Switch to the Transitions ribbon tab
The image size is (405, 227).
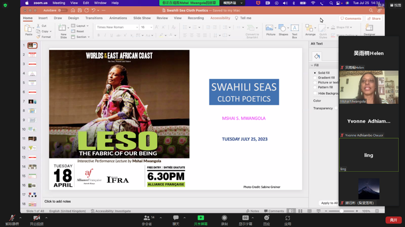[94, 18]
